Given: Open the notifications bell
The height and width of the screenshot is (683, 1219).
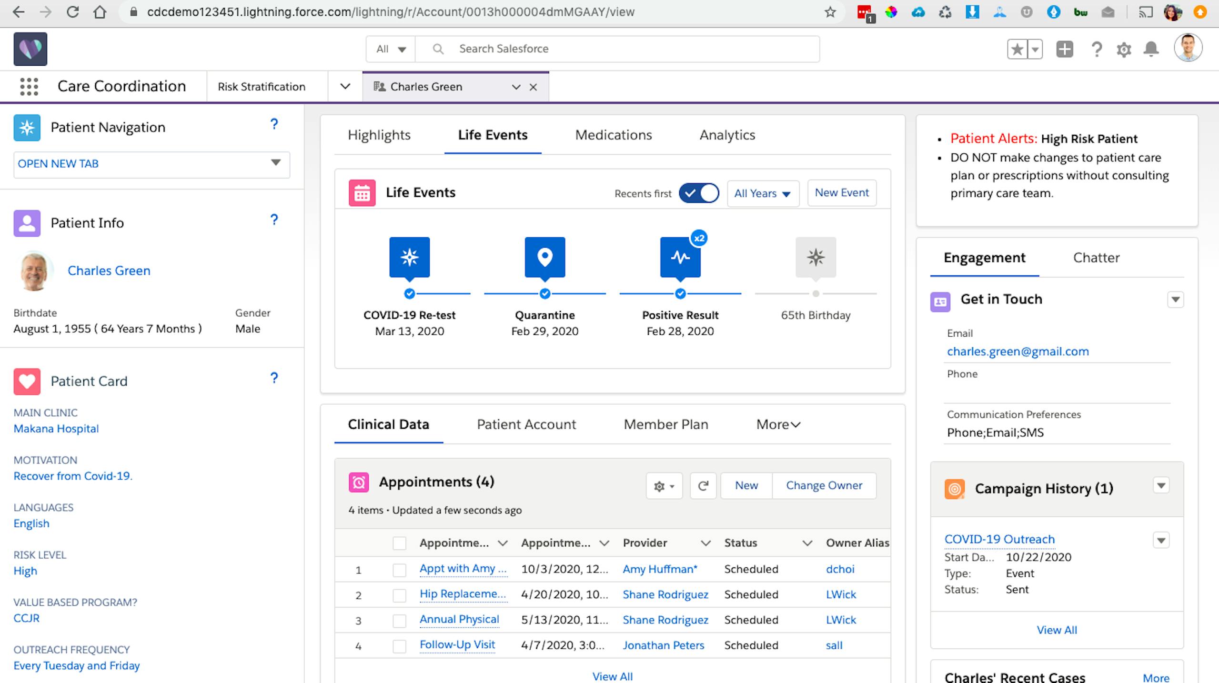Looking at the screenshot, I should coord(1151,49).
